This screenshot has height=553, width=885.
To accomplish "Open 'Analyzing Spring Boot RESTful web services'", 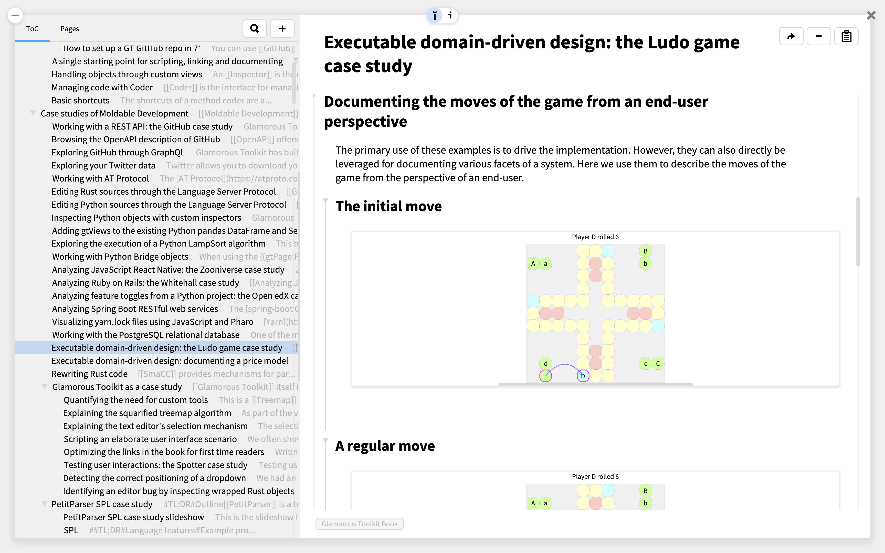I will pyautogui.click(x=135, y=309).
